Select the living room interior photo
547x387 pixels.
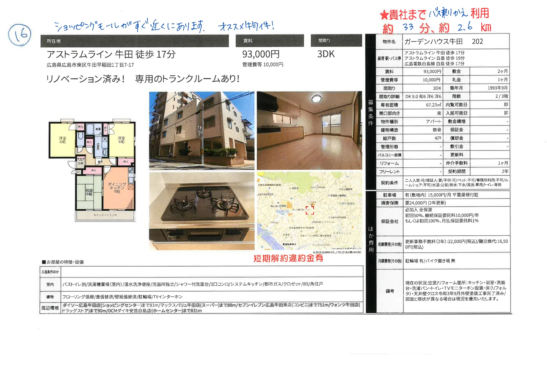click(x=309, y=130)
